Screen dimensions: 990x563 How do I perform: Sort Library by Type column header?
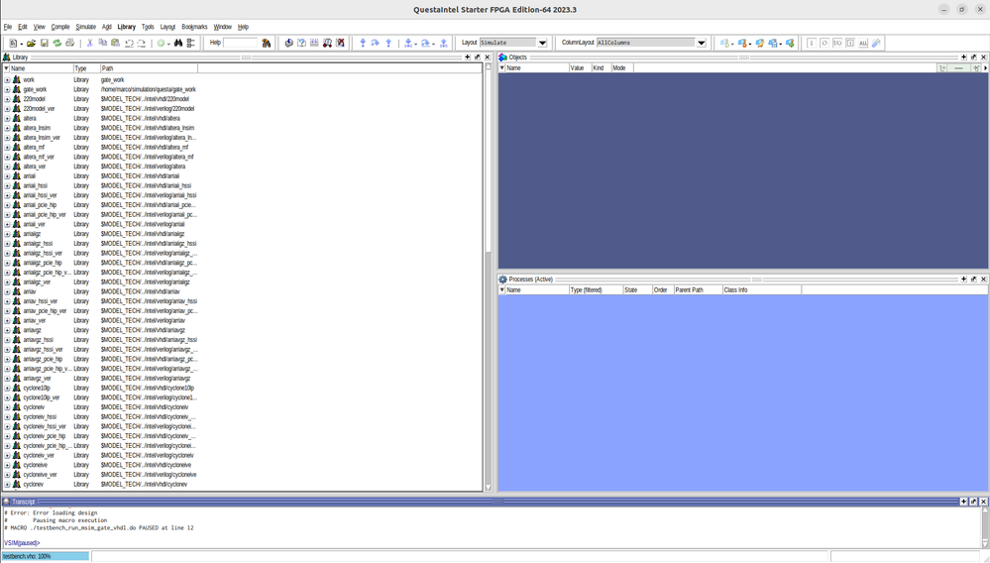86,68
